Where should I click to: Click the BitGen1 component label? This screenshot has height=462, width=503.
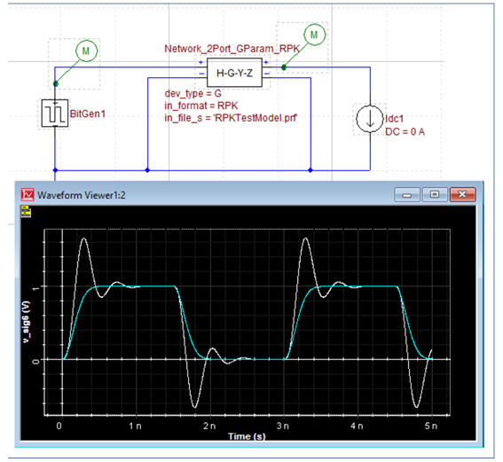(88, 114)
